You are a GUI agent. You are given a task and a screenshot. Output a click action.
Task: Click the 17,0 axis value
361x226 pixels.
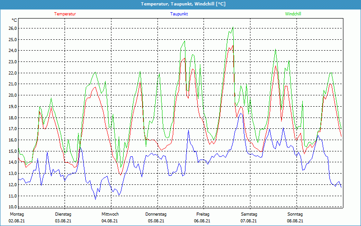point(13,129)
